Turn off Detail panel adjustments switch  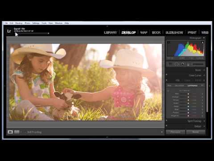point(167,126)
